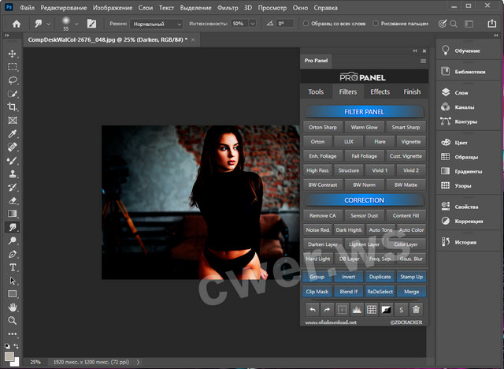This screenshot has width=504, height=369.
Task: Click the undo arrow in Pro Panel
Action: [x=313, y=309]
